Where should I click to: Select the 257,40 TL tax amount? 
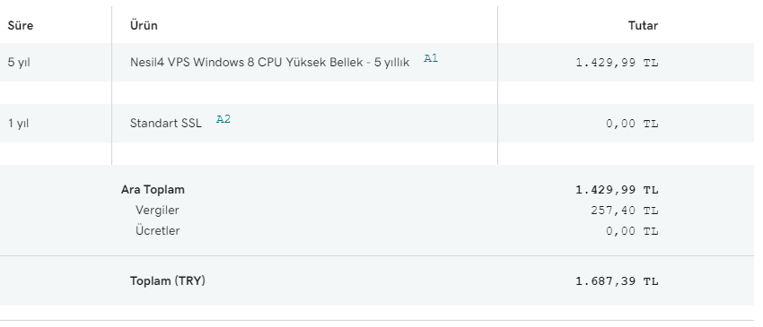[x=625, y=211]
